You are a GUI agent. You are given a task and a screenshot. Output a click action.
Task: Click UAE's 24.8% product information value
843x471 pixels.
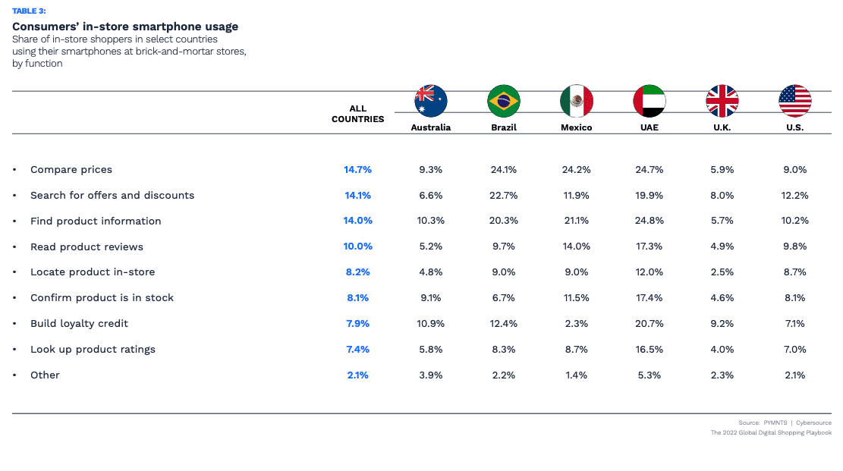pyautogui.click(x=650, y=221)
